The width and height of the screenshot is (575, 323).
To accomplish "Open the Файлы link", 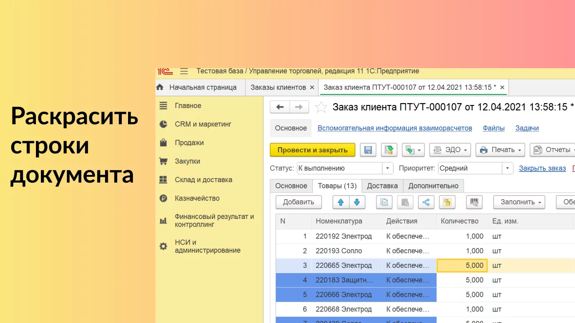I will click(x=494, y=128).
